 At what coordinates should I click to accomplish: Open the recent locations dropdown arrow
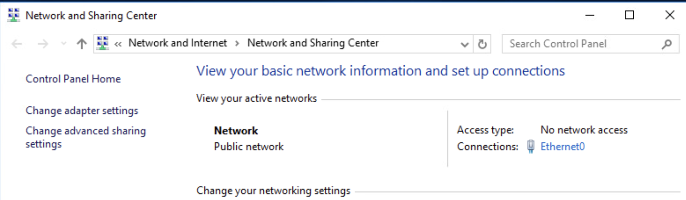[x=64, y=44]
